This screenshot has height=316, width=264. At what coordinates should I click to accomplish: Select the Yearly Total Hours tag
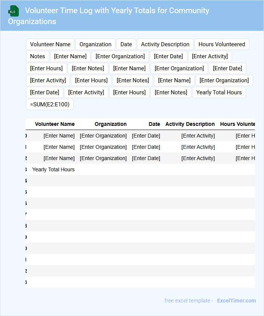[x=219, y=92]
